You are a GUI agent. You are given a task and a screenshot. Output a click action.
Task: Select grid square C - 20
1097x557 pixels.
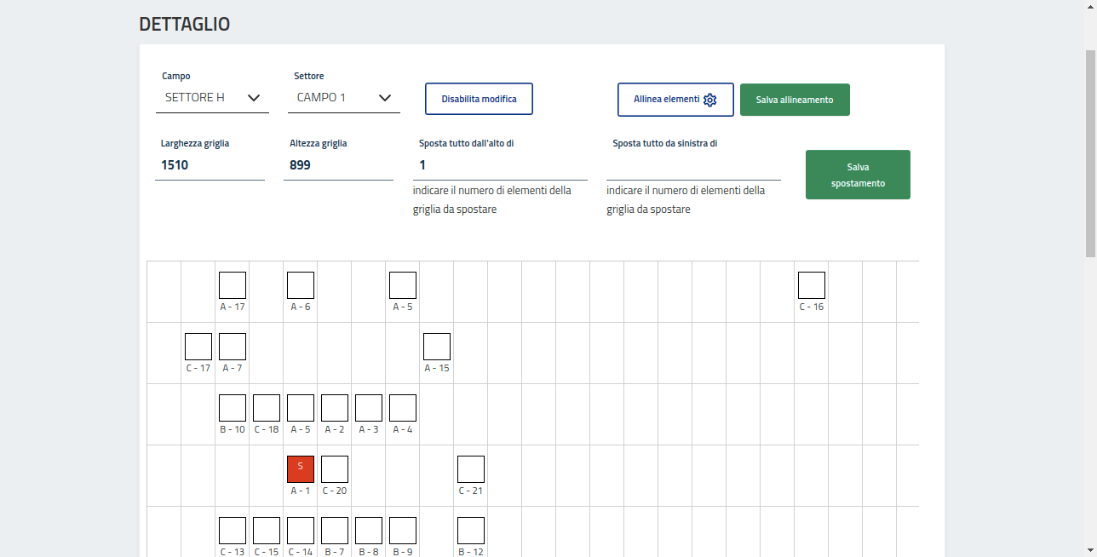[335, 469]
